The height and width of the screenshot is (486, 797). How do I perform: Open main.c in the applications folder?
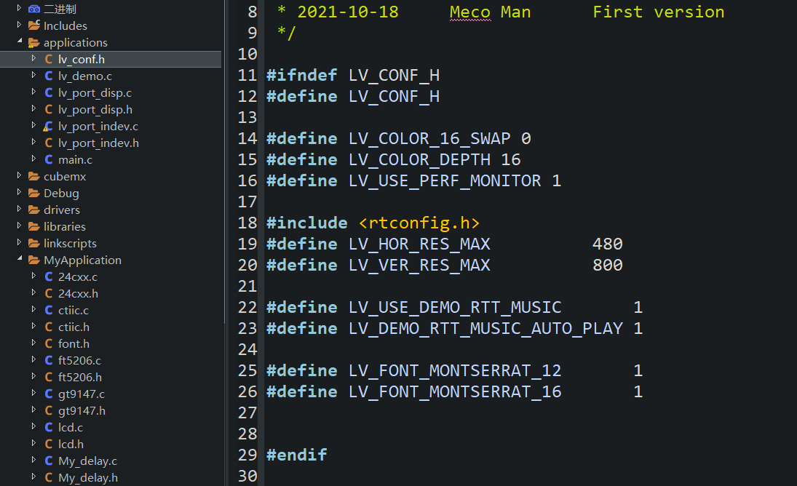tap(75, 159)
